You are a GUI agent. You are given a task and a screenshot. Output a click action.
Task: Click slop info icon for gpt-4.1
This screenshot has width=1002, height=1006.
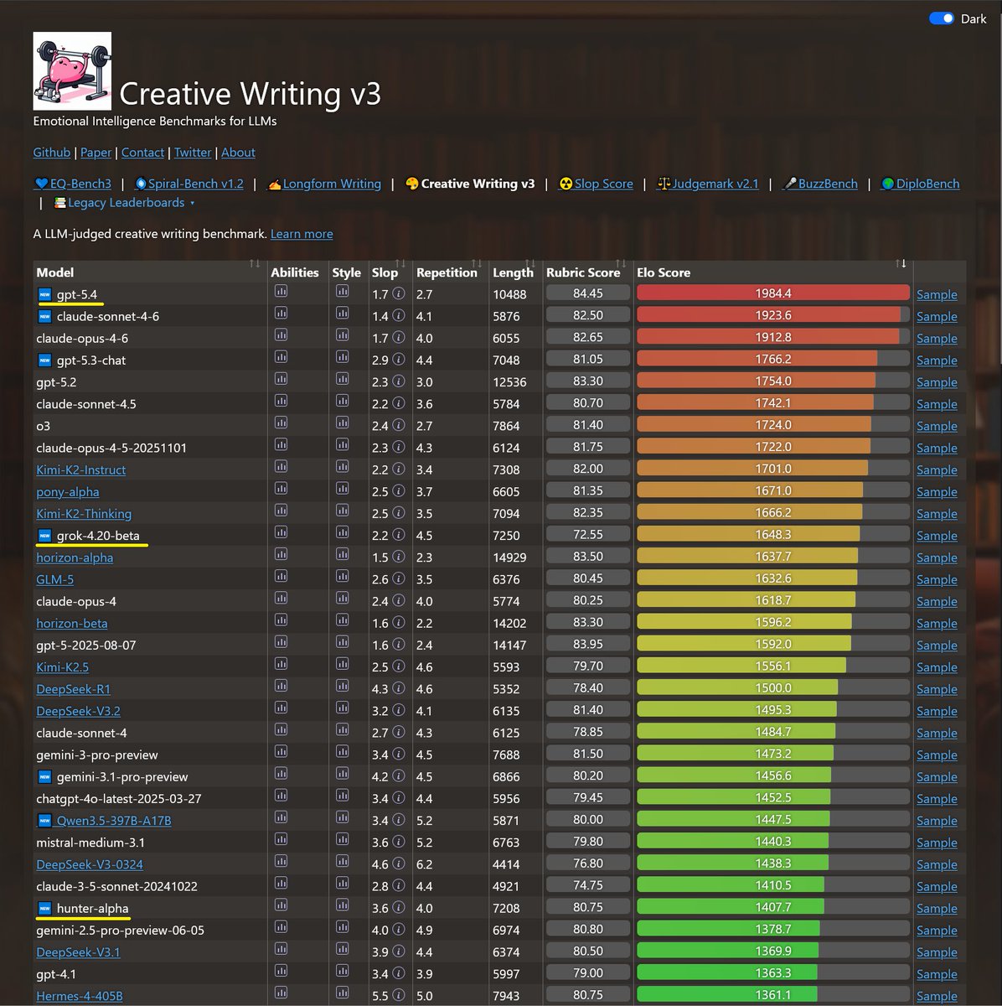click(399, 973)
